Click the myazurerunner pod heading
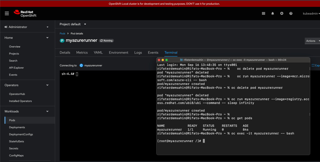 click(81, 40)
